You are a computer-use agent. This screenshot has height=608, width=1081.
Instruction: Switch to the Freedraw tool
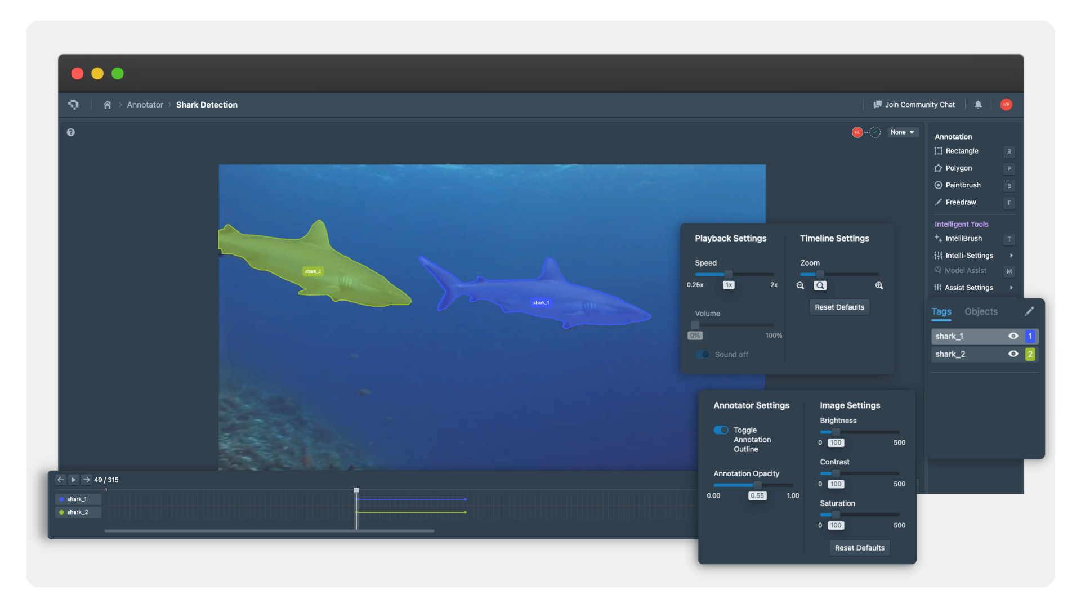[961, 202]
